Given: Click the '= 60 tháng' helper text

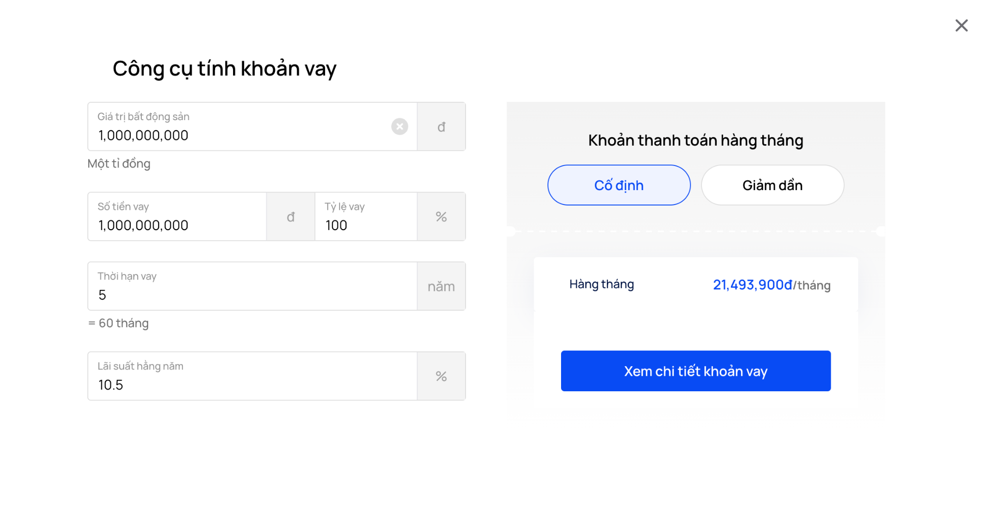Looking at the screenshot, I should click(119, 323).
